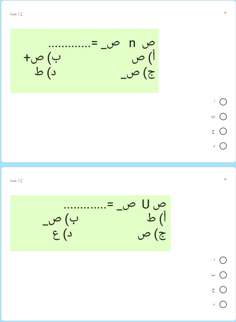Image resolution: width=236 pixels, height=322 pixels.
Task: Choose radio د under the ص U ص_ question
Action: pyautogui.click(x=223, y=304)
